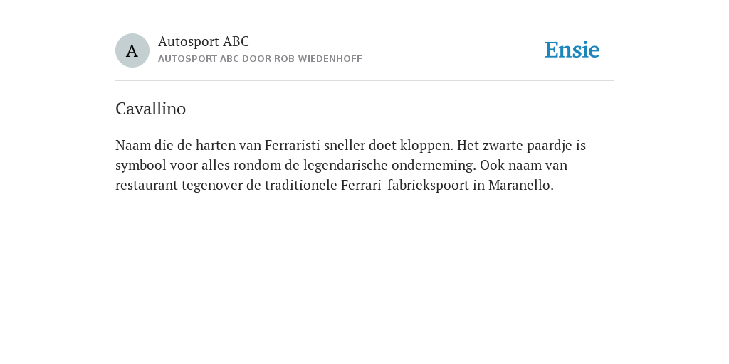Click the horizontal divider under the header
This screenshot has height=364, width=729.
coord(364,81)
